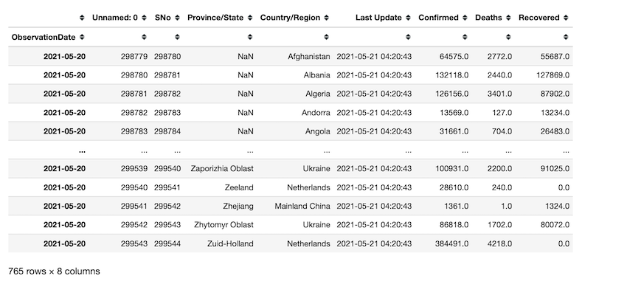Click the Confirmed column sort icon
The height and width of the screenshot is (284, 627).
click(465, 18)
